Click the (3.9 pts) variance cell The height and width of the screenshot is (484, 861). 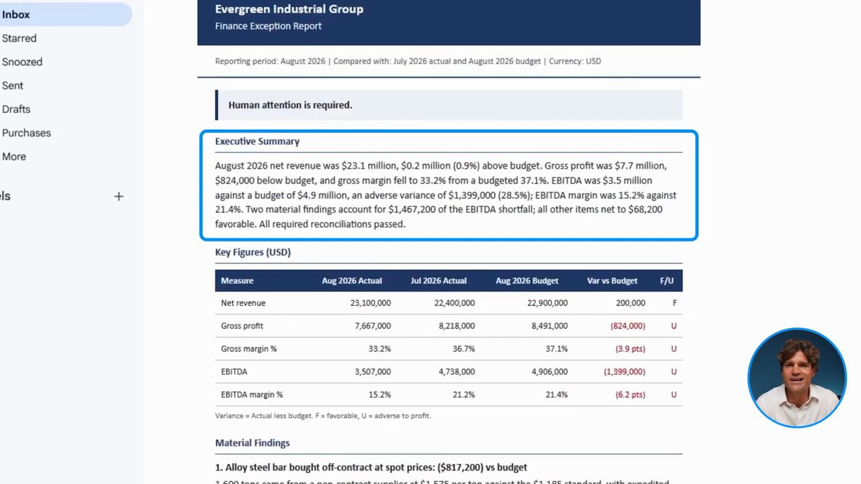[630, 349]
